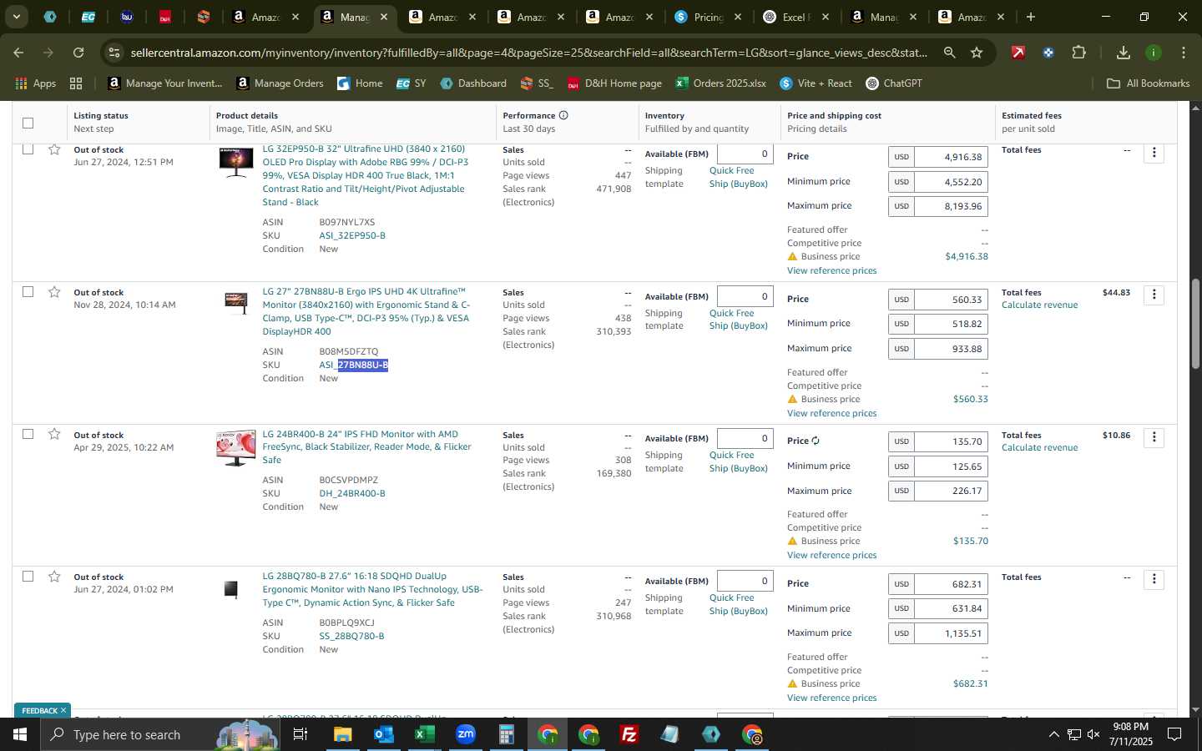Open the kebab menu for the 27BN88U-B row
This screenshot has height=751, width=1202.
click(1154, 295)
